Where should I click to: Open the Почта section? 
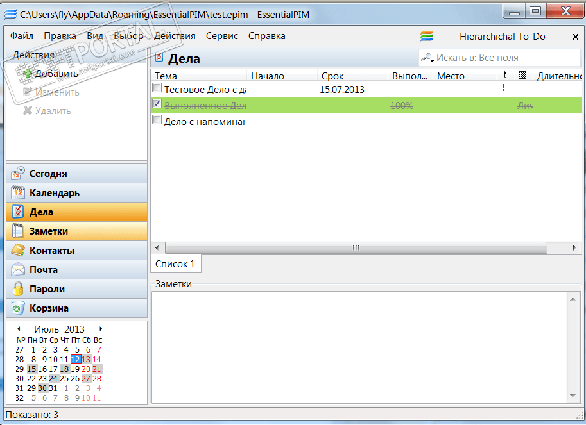pos(76,269)
